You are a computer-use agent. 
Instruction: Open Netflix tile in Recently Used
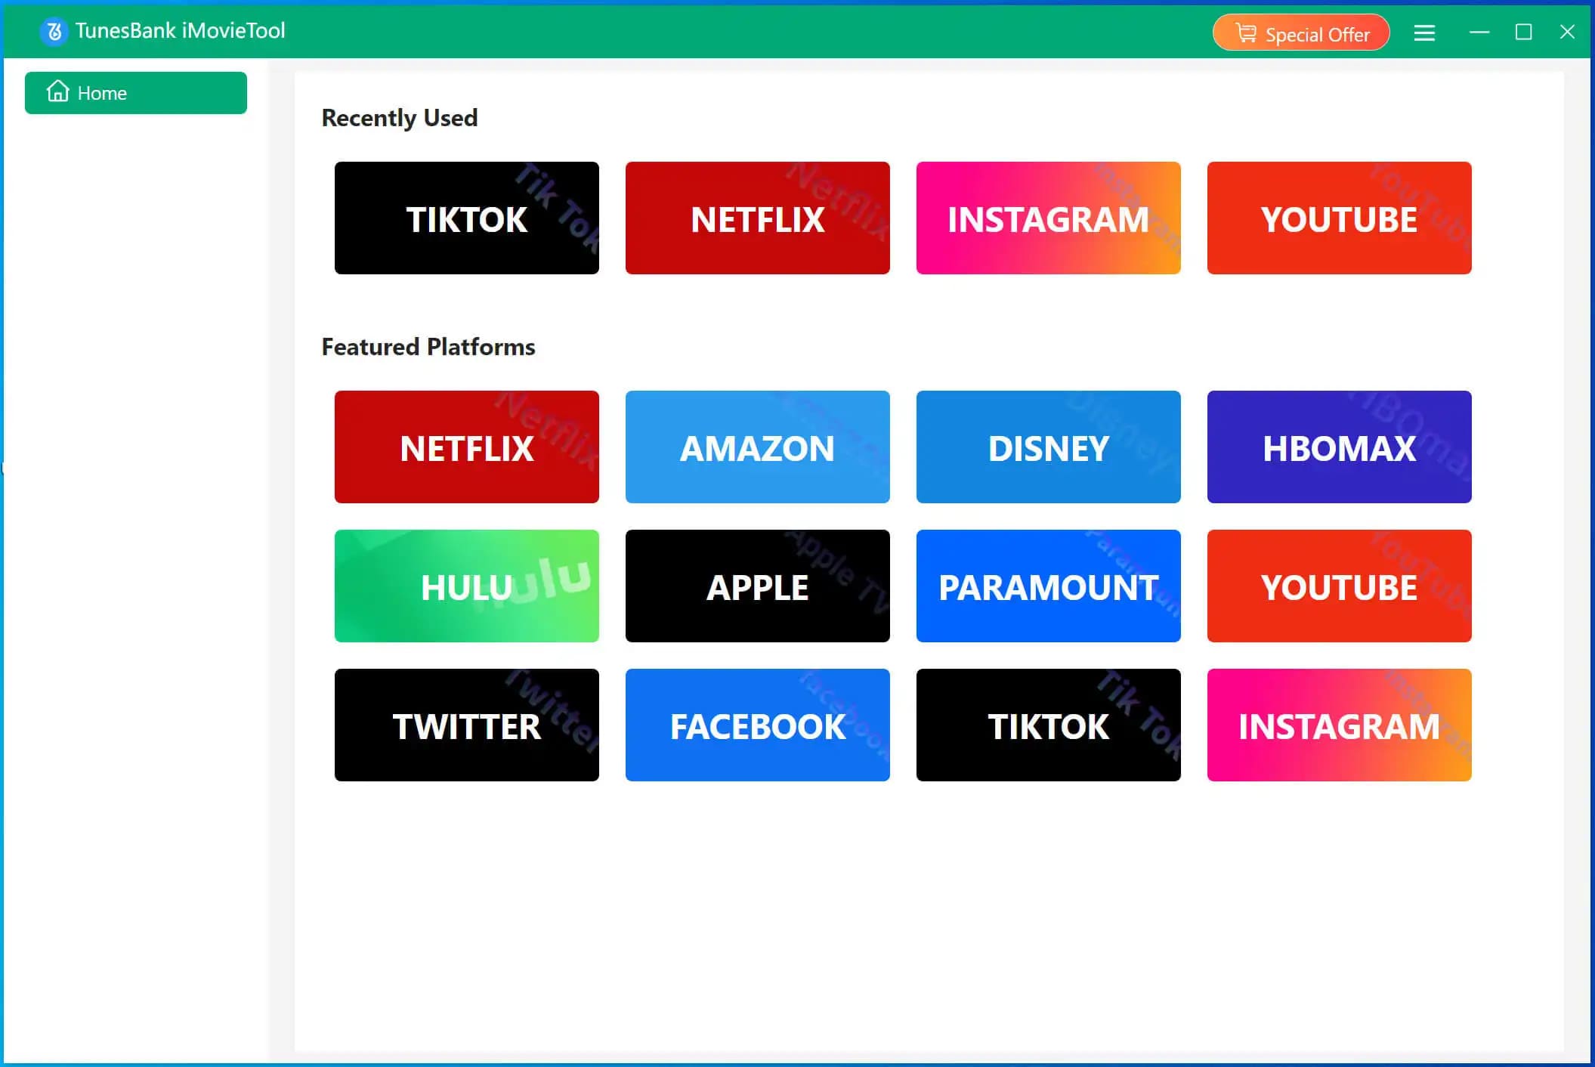pos(757,218)
